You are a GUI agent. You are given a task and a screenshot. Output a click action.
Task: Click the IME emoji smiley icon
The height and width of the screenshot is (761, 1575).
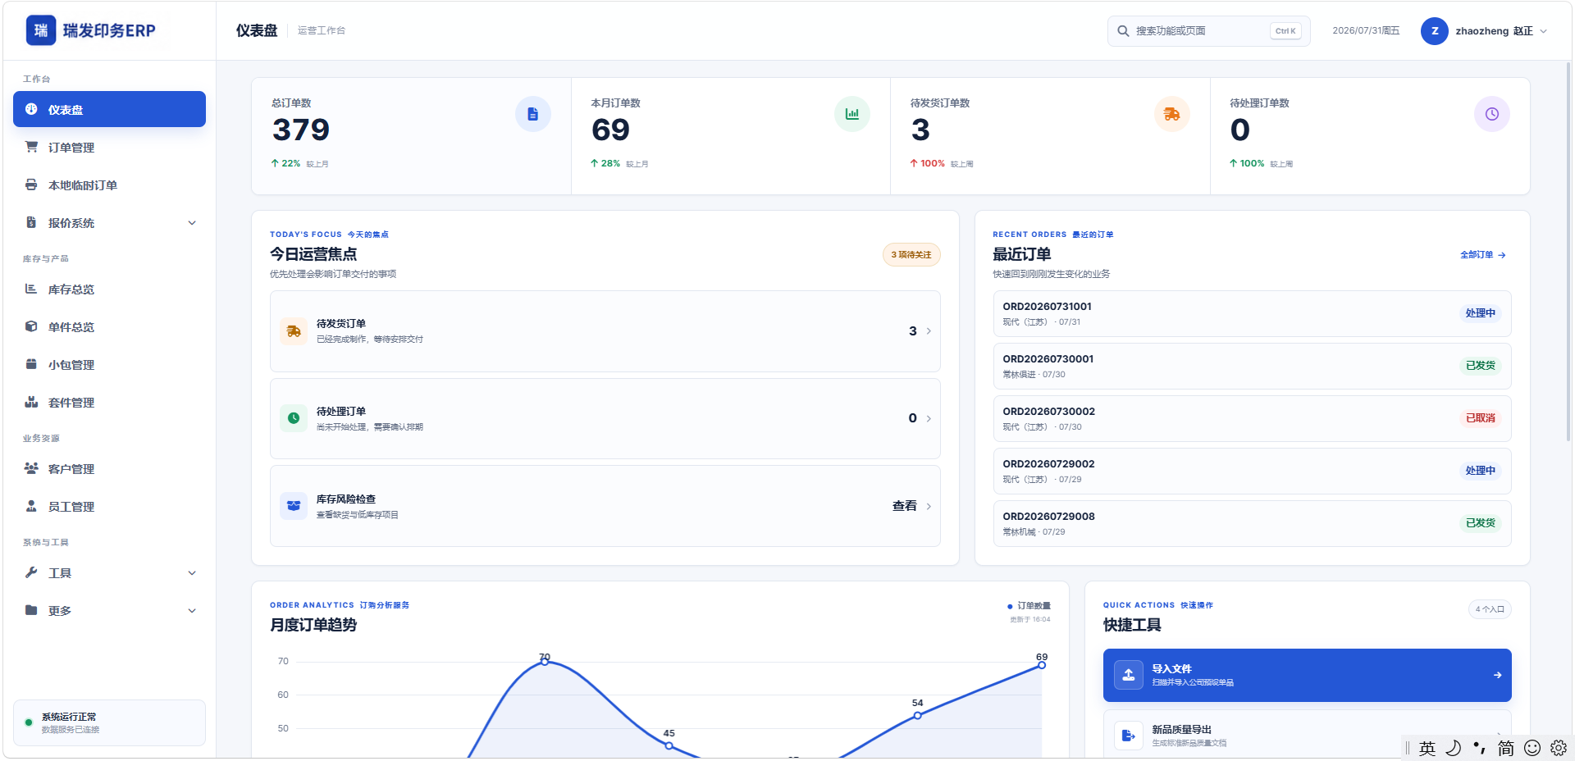click(1532, 748)
